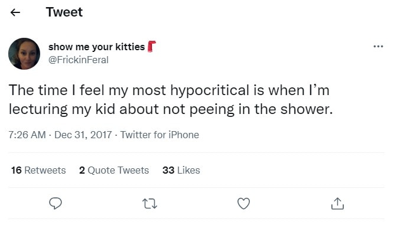Click the Tweet header title

click(64, 12)
